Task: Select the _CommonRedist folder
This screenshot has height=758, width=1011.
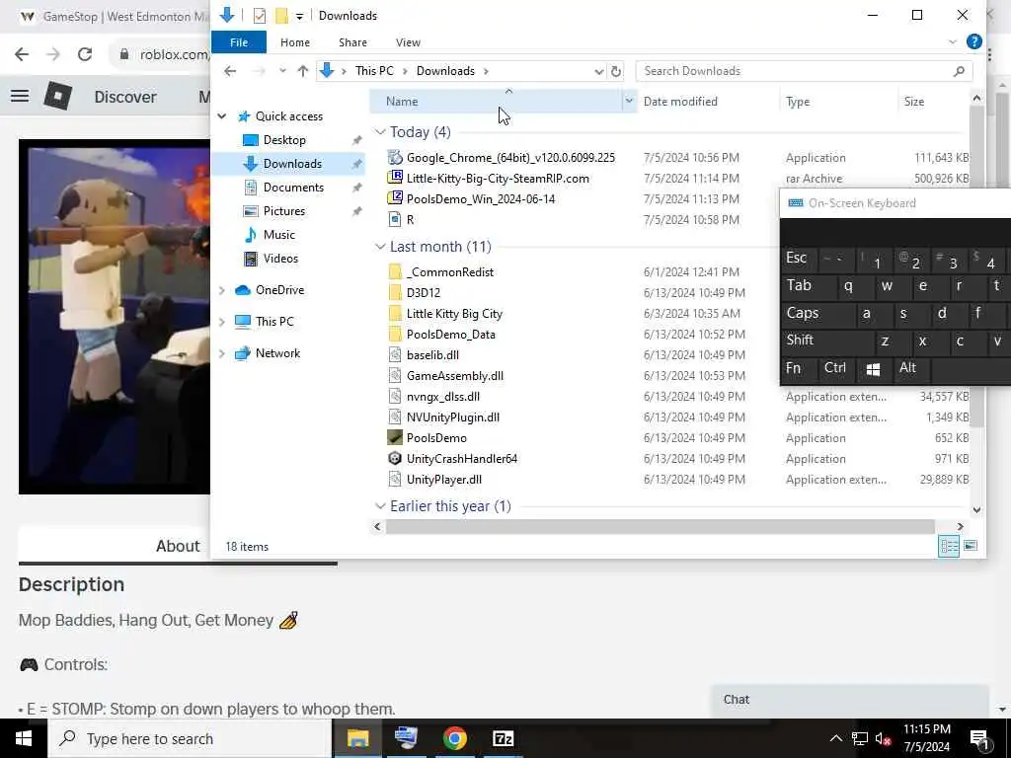Action: point(449,272)
